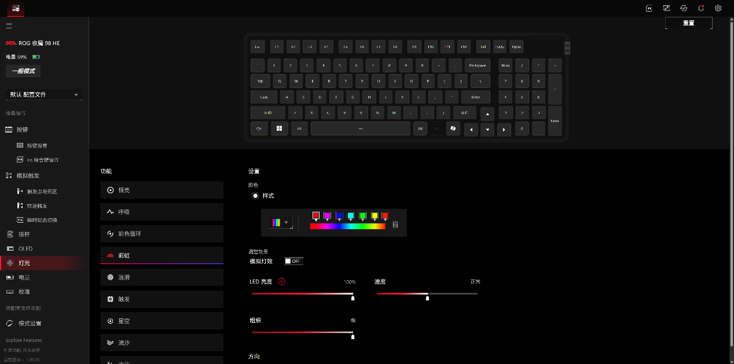Open 触发点与死区 sidebar item

pos(42,191)
